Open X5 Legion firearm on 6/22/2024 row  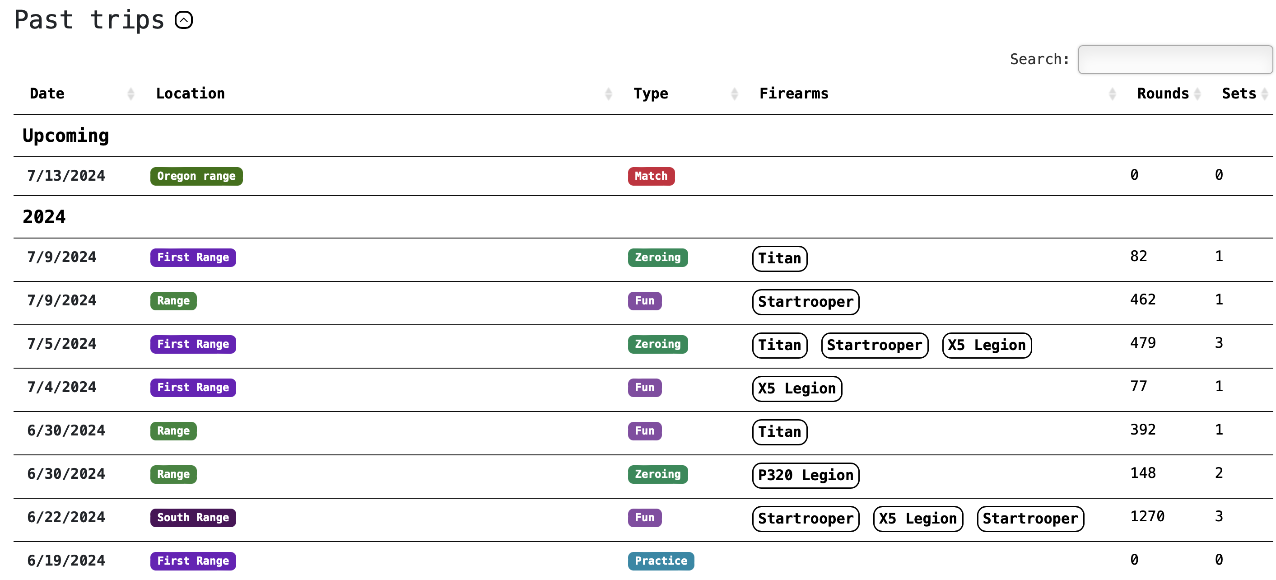tap(918, 519)
